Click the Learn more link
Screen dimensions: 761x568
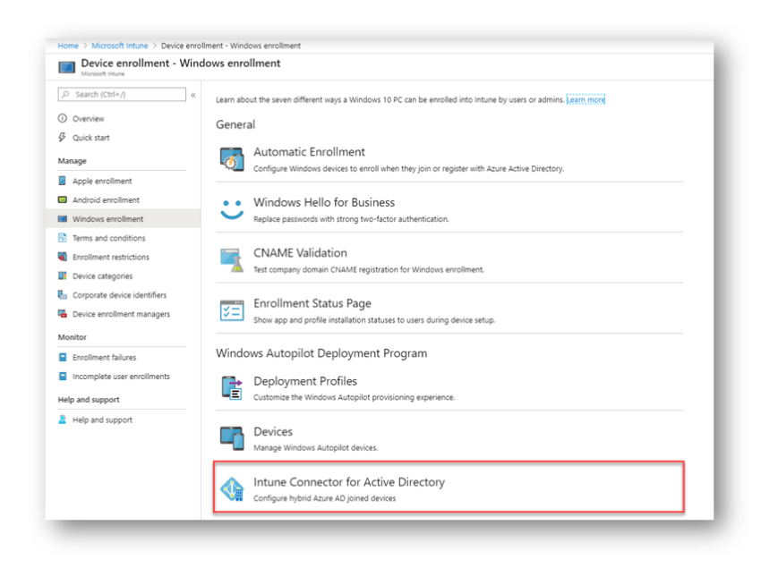coord(586,99)
